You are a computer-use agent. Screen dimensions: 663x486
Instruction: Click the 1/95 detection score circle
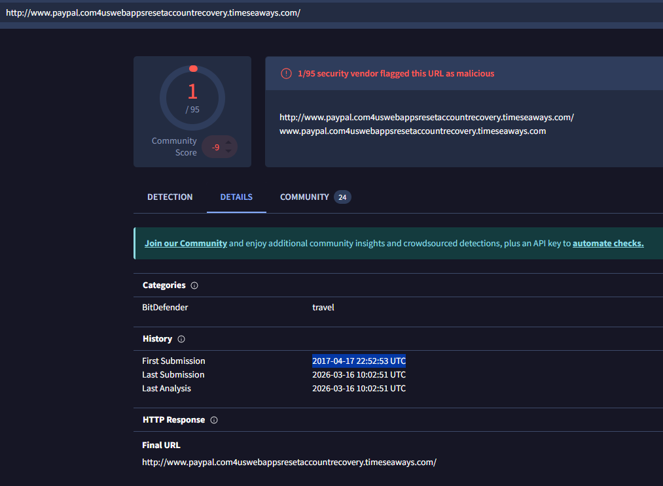(192, 98)
